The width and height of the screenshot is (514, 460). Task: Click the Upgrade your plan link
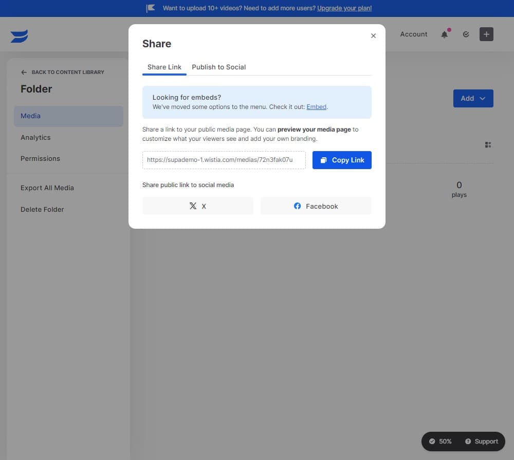pos(344,8)
